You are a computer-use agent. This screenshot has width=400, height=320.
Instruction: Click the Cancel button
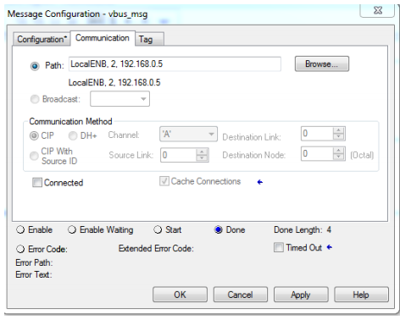coord(241,295)
